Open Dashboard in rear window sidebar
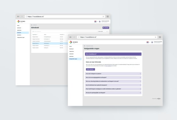The height and width of the screenshot is (120, 177). 19,28
